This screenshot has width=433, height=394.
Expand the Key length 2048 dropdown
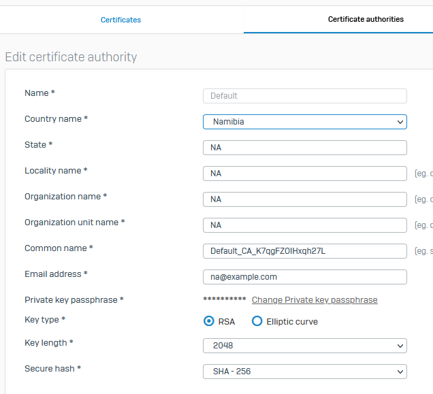pos(305,346)
